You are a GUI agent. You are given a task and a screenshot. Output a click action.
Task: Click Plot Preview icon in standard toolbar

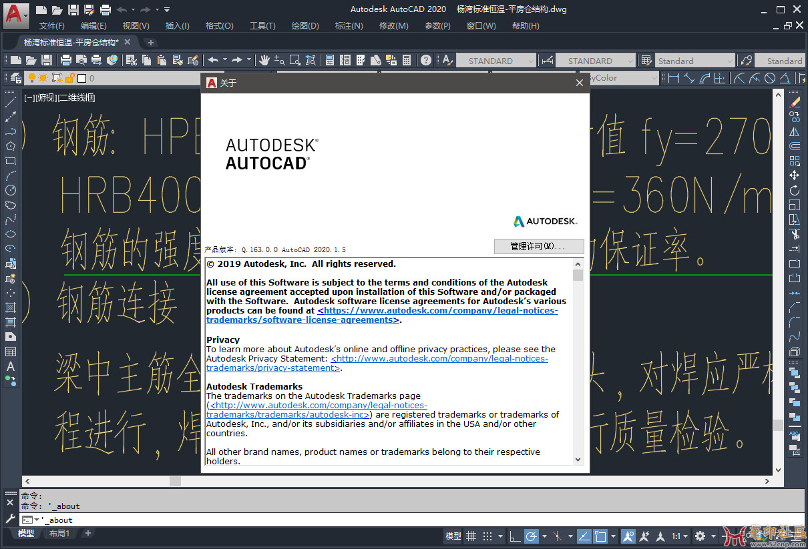pos(81,60)
